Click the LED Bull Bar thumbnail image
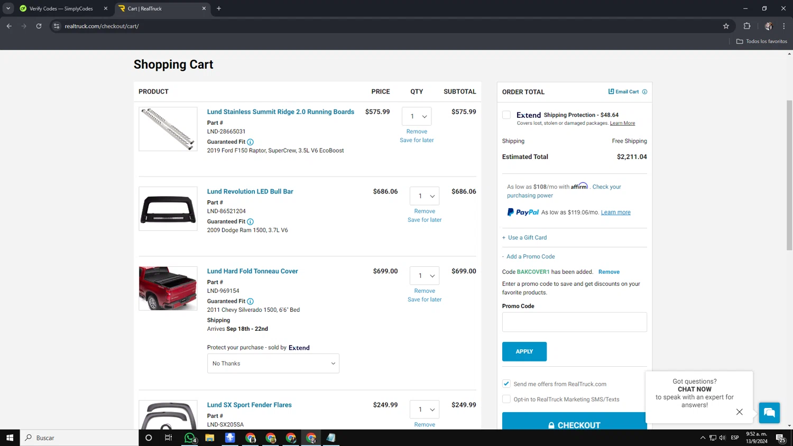 (x=168, y=209)
